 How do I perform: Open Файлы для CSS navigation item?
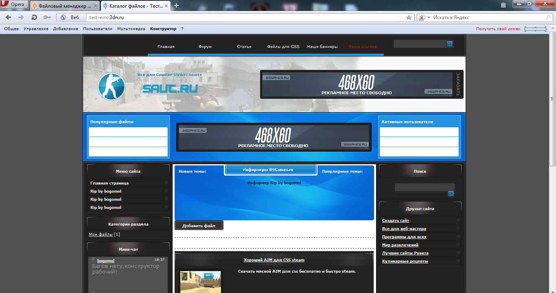283,47
